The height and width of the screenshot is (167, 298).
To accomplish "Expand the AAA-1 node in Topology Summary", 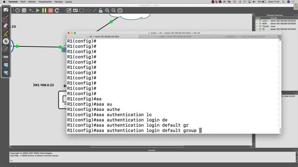I will [257, 20].
